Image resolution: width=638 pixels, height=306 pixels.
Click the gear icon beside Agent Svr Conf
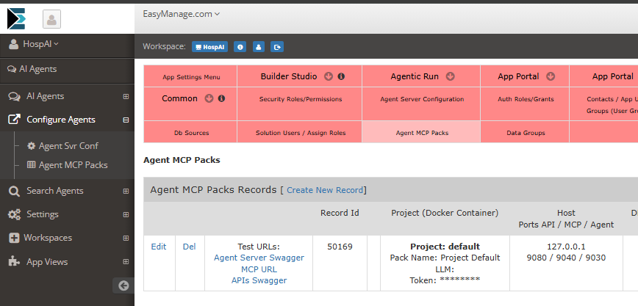click(x=31, y=146)
